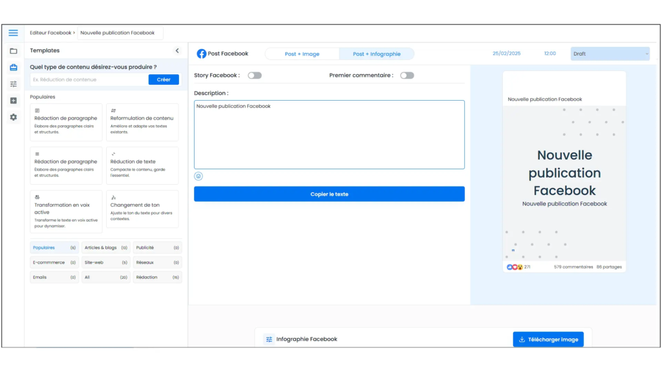The width and height of the screenshot is (662, 372).
Task: Select the All category filter
Action: [x=105, y=277]
